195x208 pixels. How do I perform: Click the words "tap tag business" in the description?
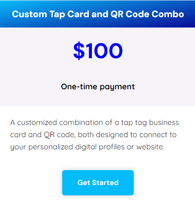pos(150,123)
